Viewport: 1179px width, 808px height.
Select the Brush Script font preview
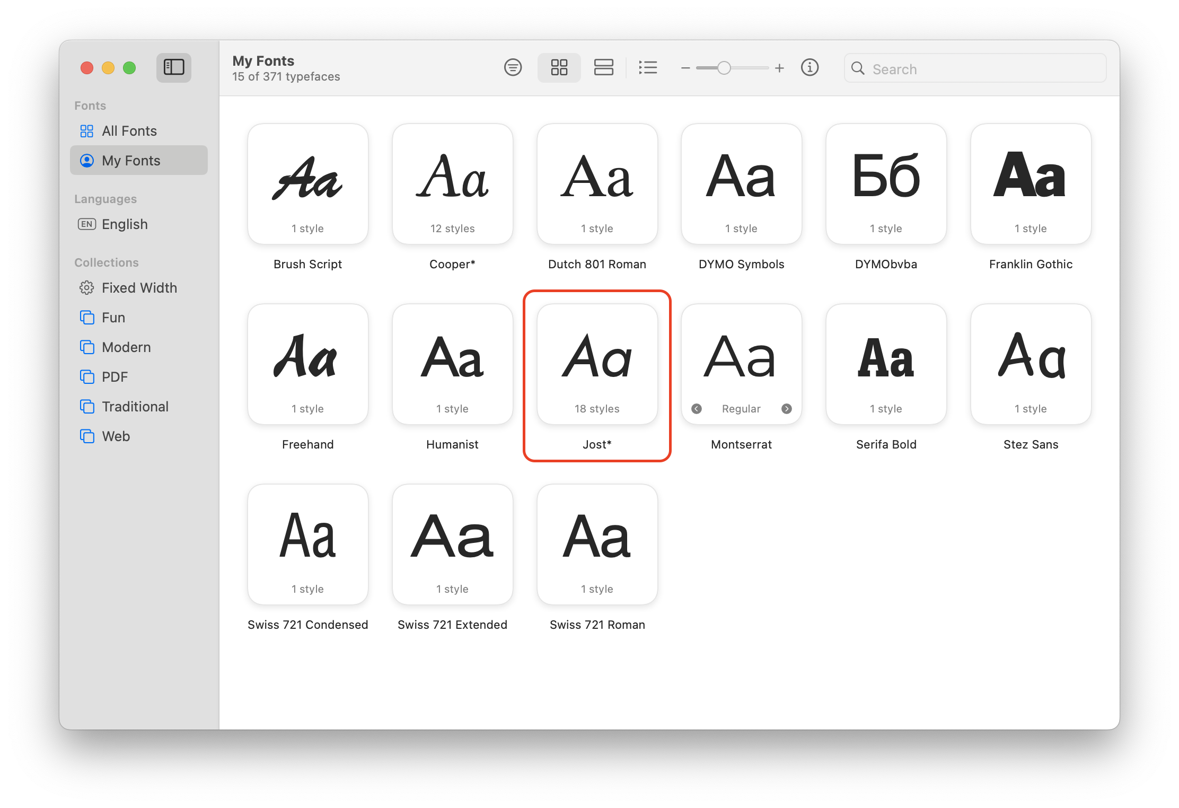pos(307,184)
